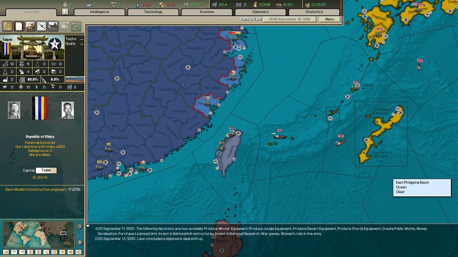Click the world minimap
This screenshot has height=257, width=458.
[39, 235]
